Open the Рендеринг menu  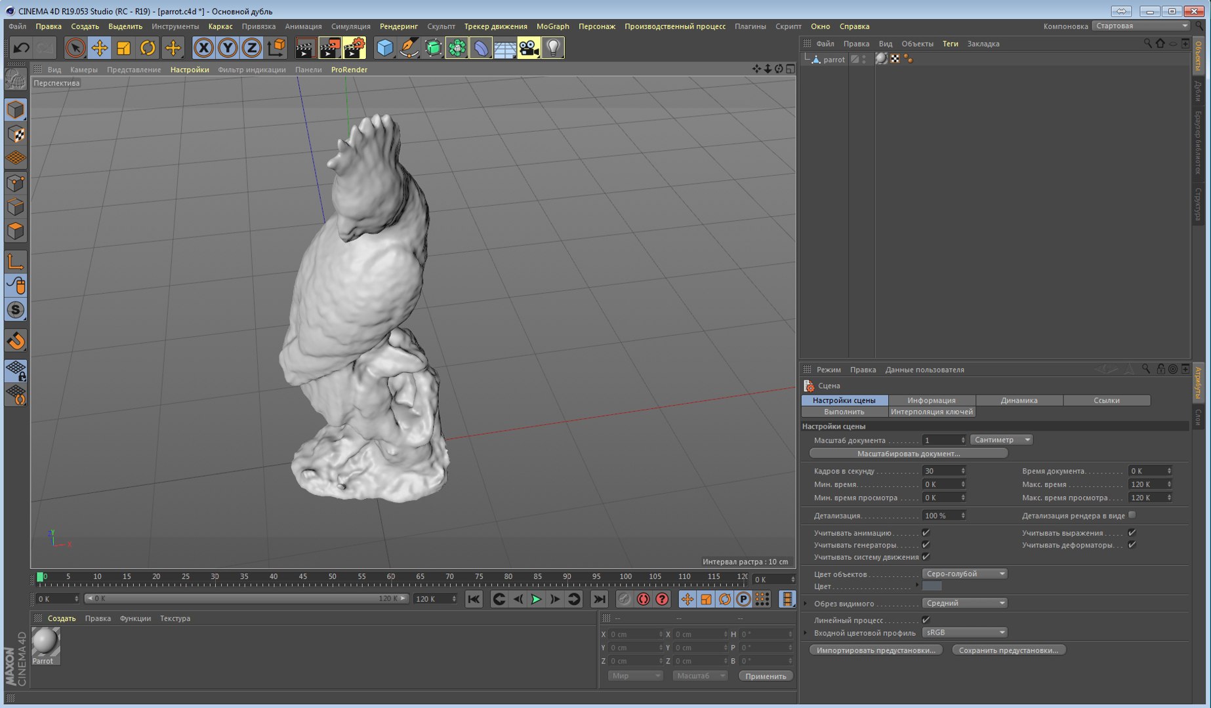(399, 26)
